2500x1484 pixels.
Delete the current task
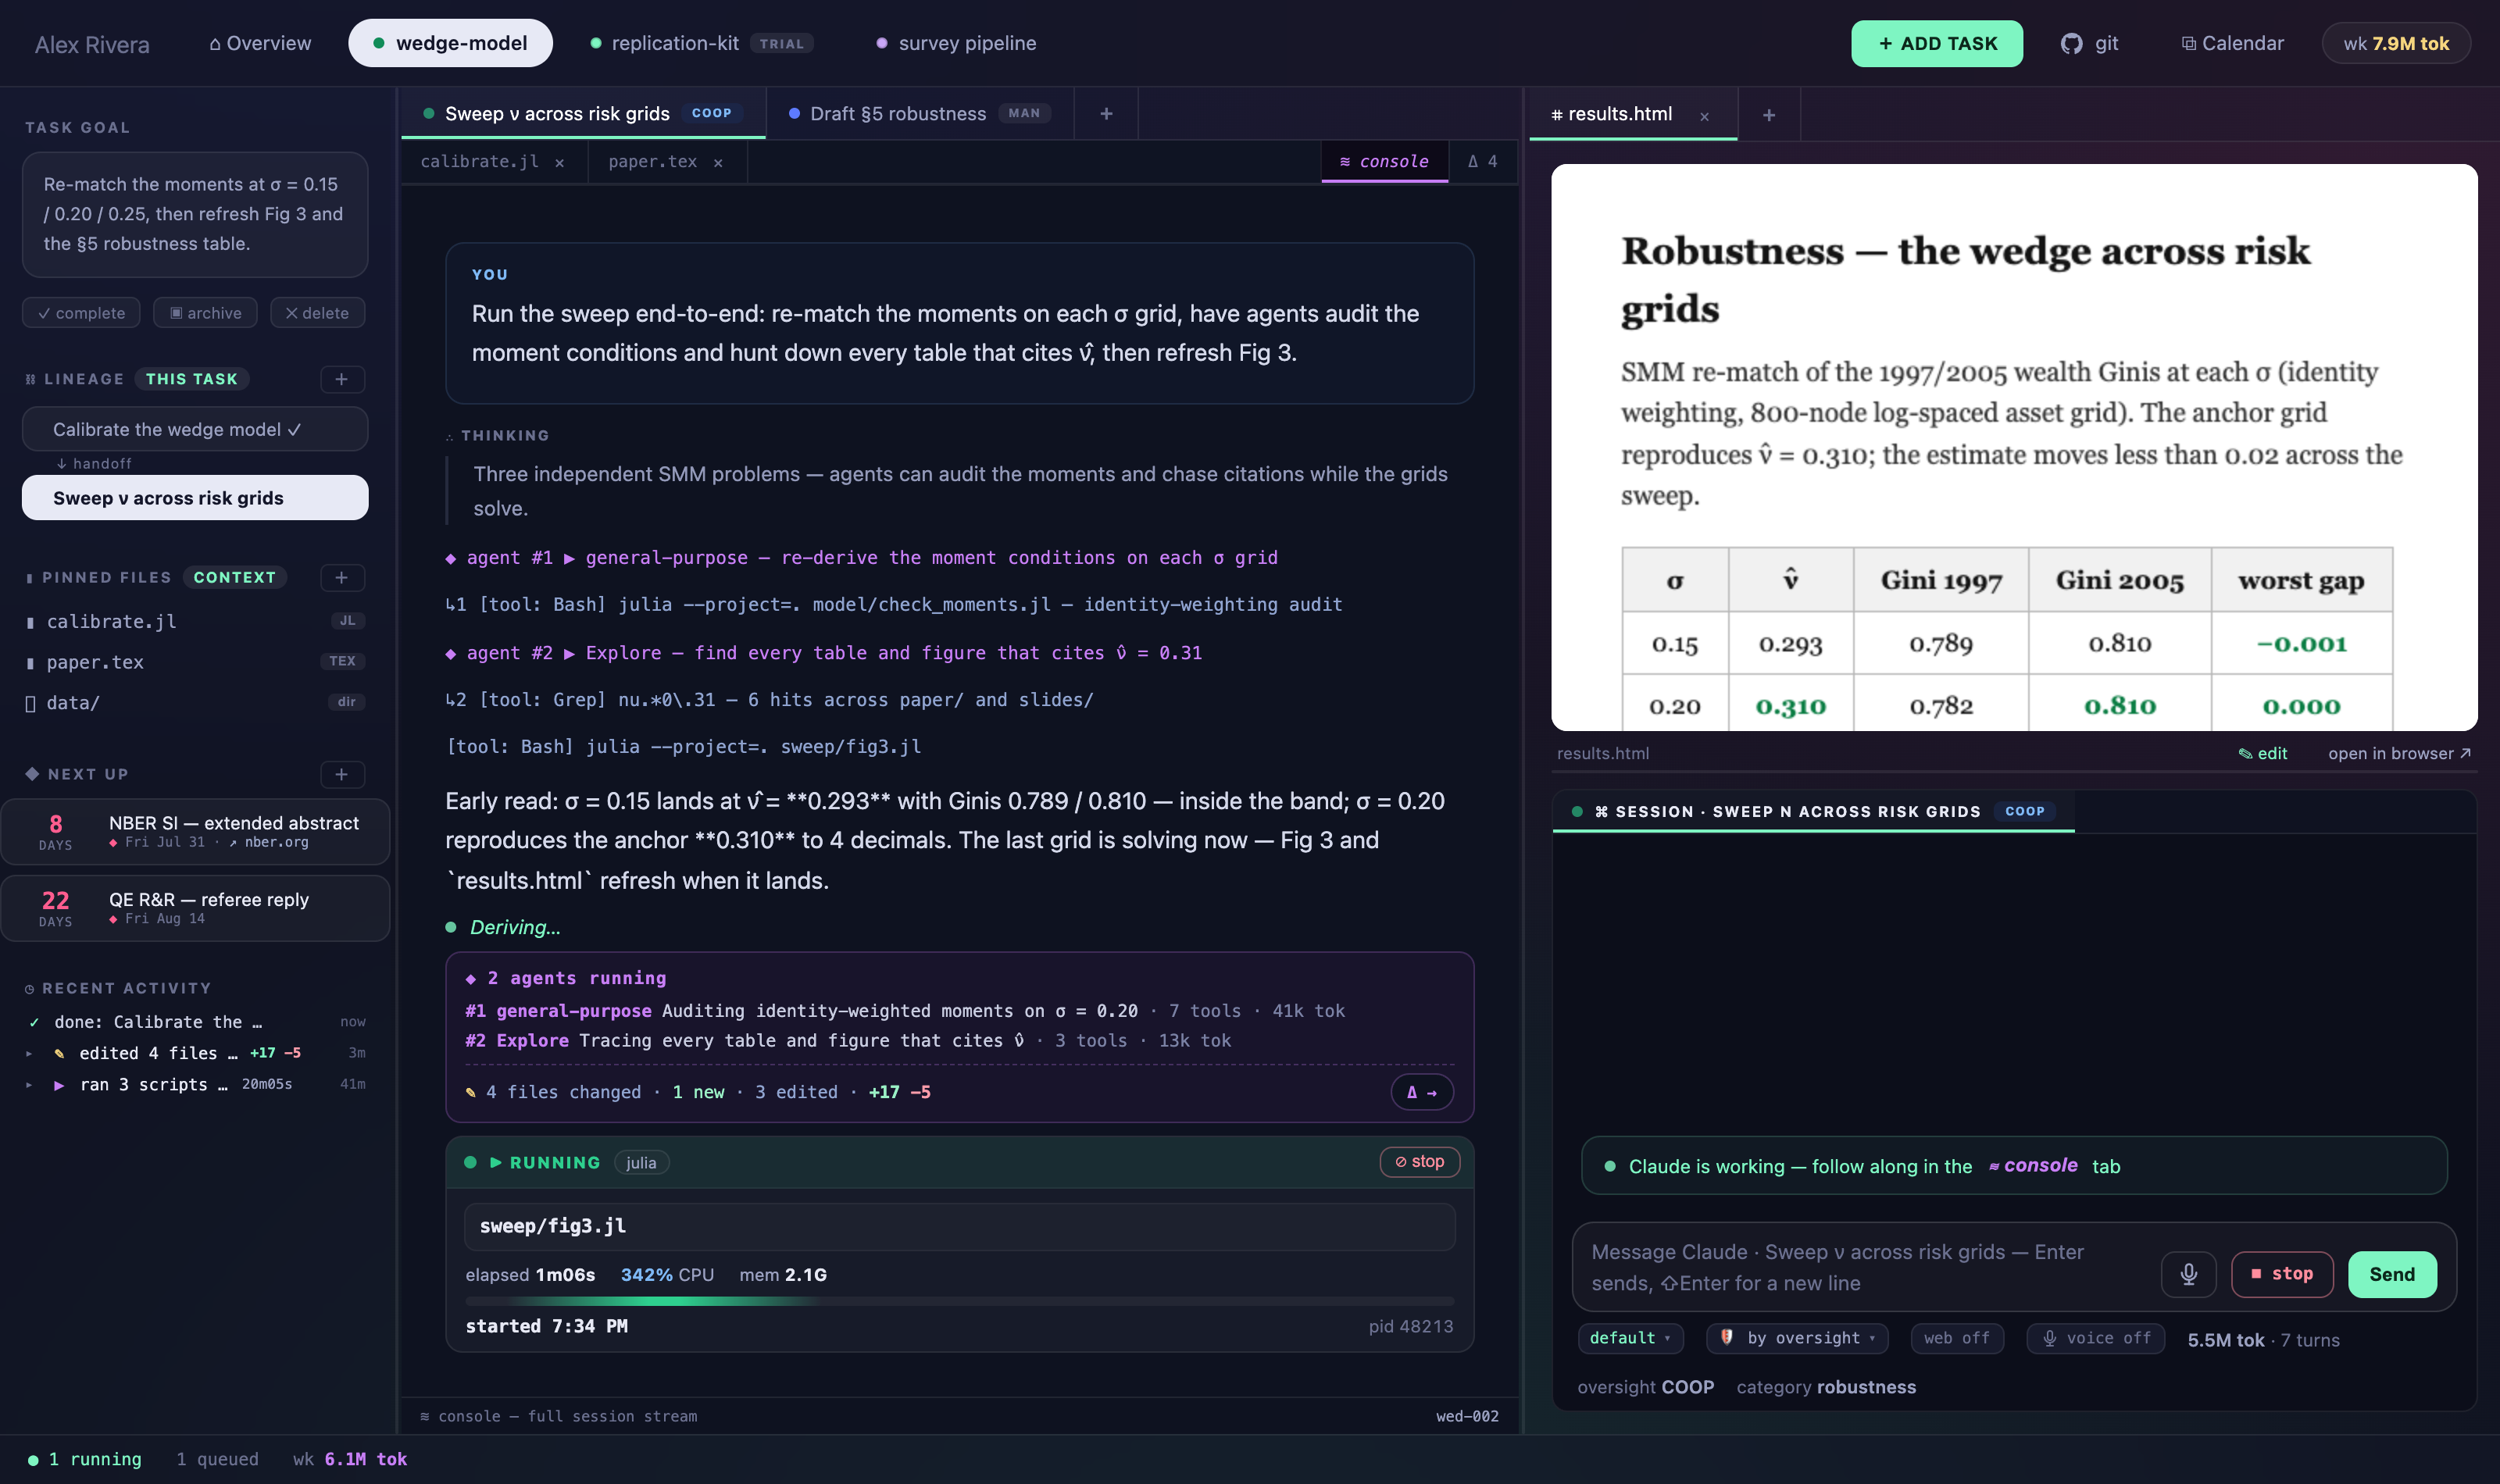coord(317,313)
